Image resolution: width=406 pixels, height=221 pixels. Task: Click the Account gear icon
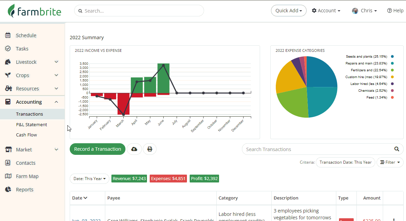(x=314, y=11)
